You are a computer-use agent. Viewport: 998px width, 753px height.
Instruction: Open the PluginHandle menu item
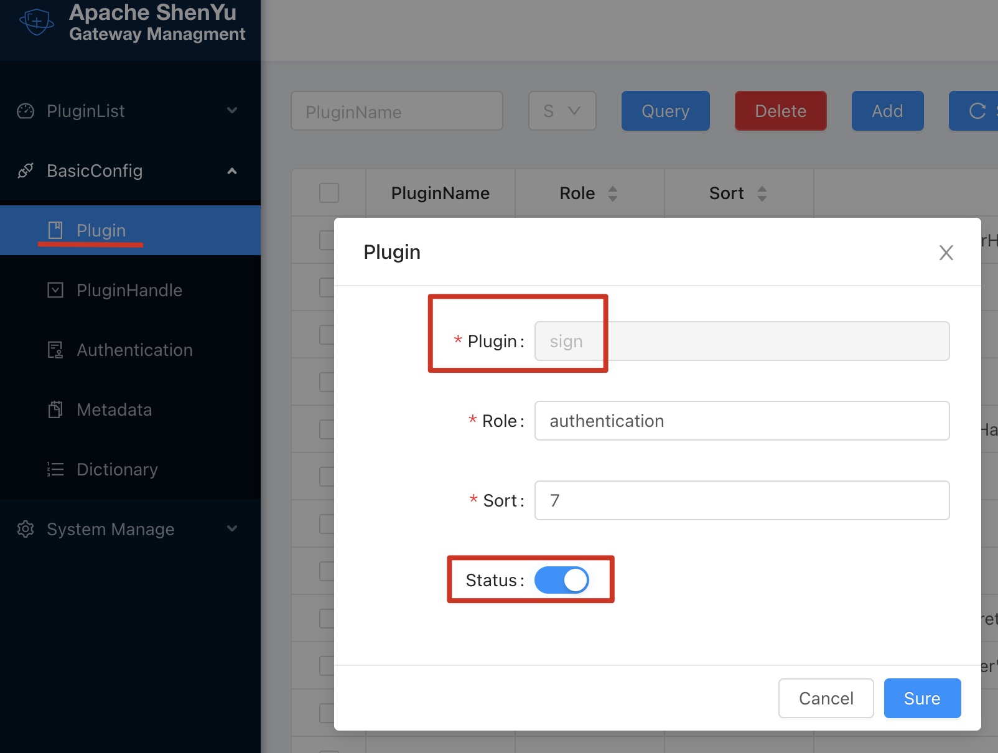pos(129,290)
